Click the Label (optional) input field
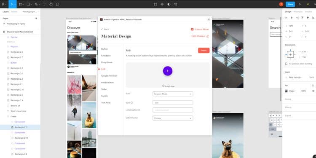Viewport: 316px width, 158px height. pyautogui.click(x=173, y=110)
